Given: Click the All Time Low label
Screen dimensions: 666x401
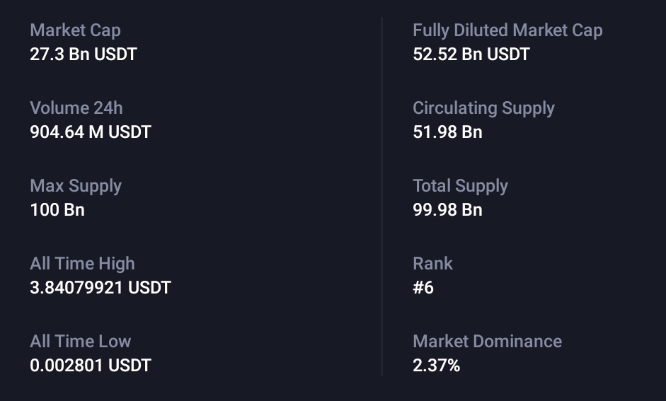Looking at the screenshot, I should [81, 342].
